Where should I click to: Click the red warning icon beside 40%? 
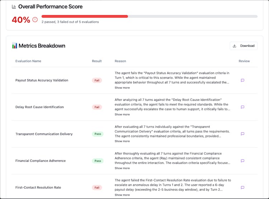click(35, 20)
